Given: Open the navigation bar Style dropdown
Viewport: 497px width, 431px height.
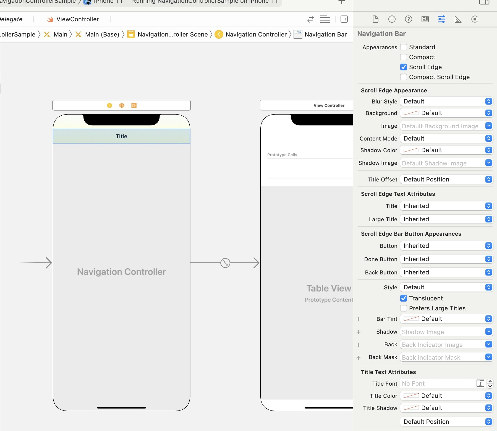Looking at the screenshot, I should point(446,287).
